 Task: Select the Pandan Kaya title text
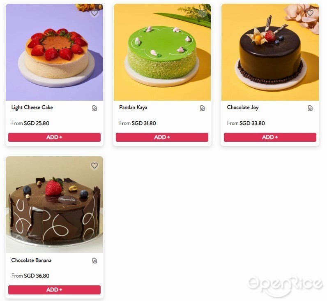tap(133, 107)
